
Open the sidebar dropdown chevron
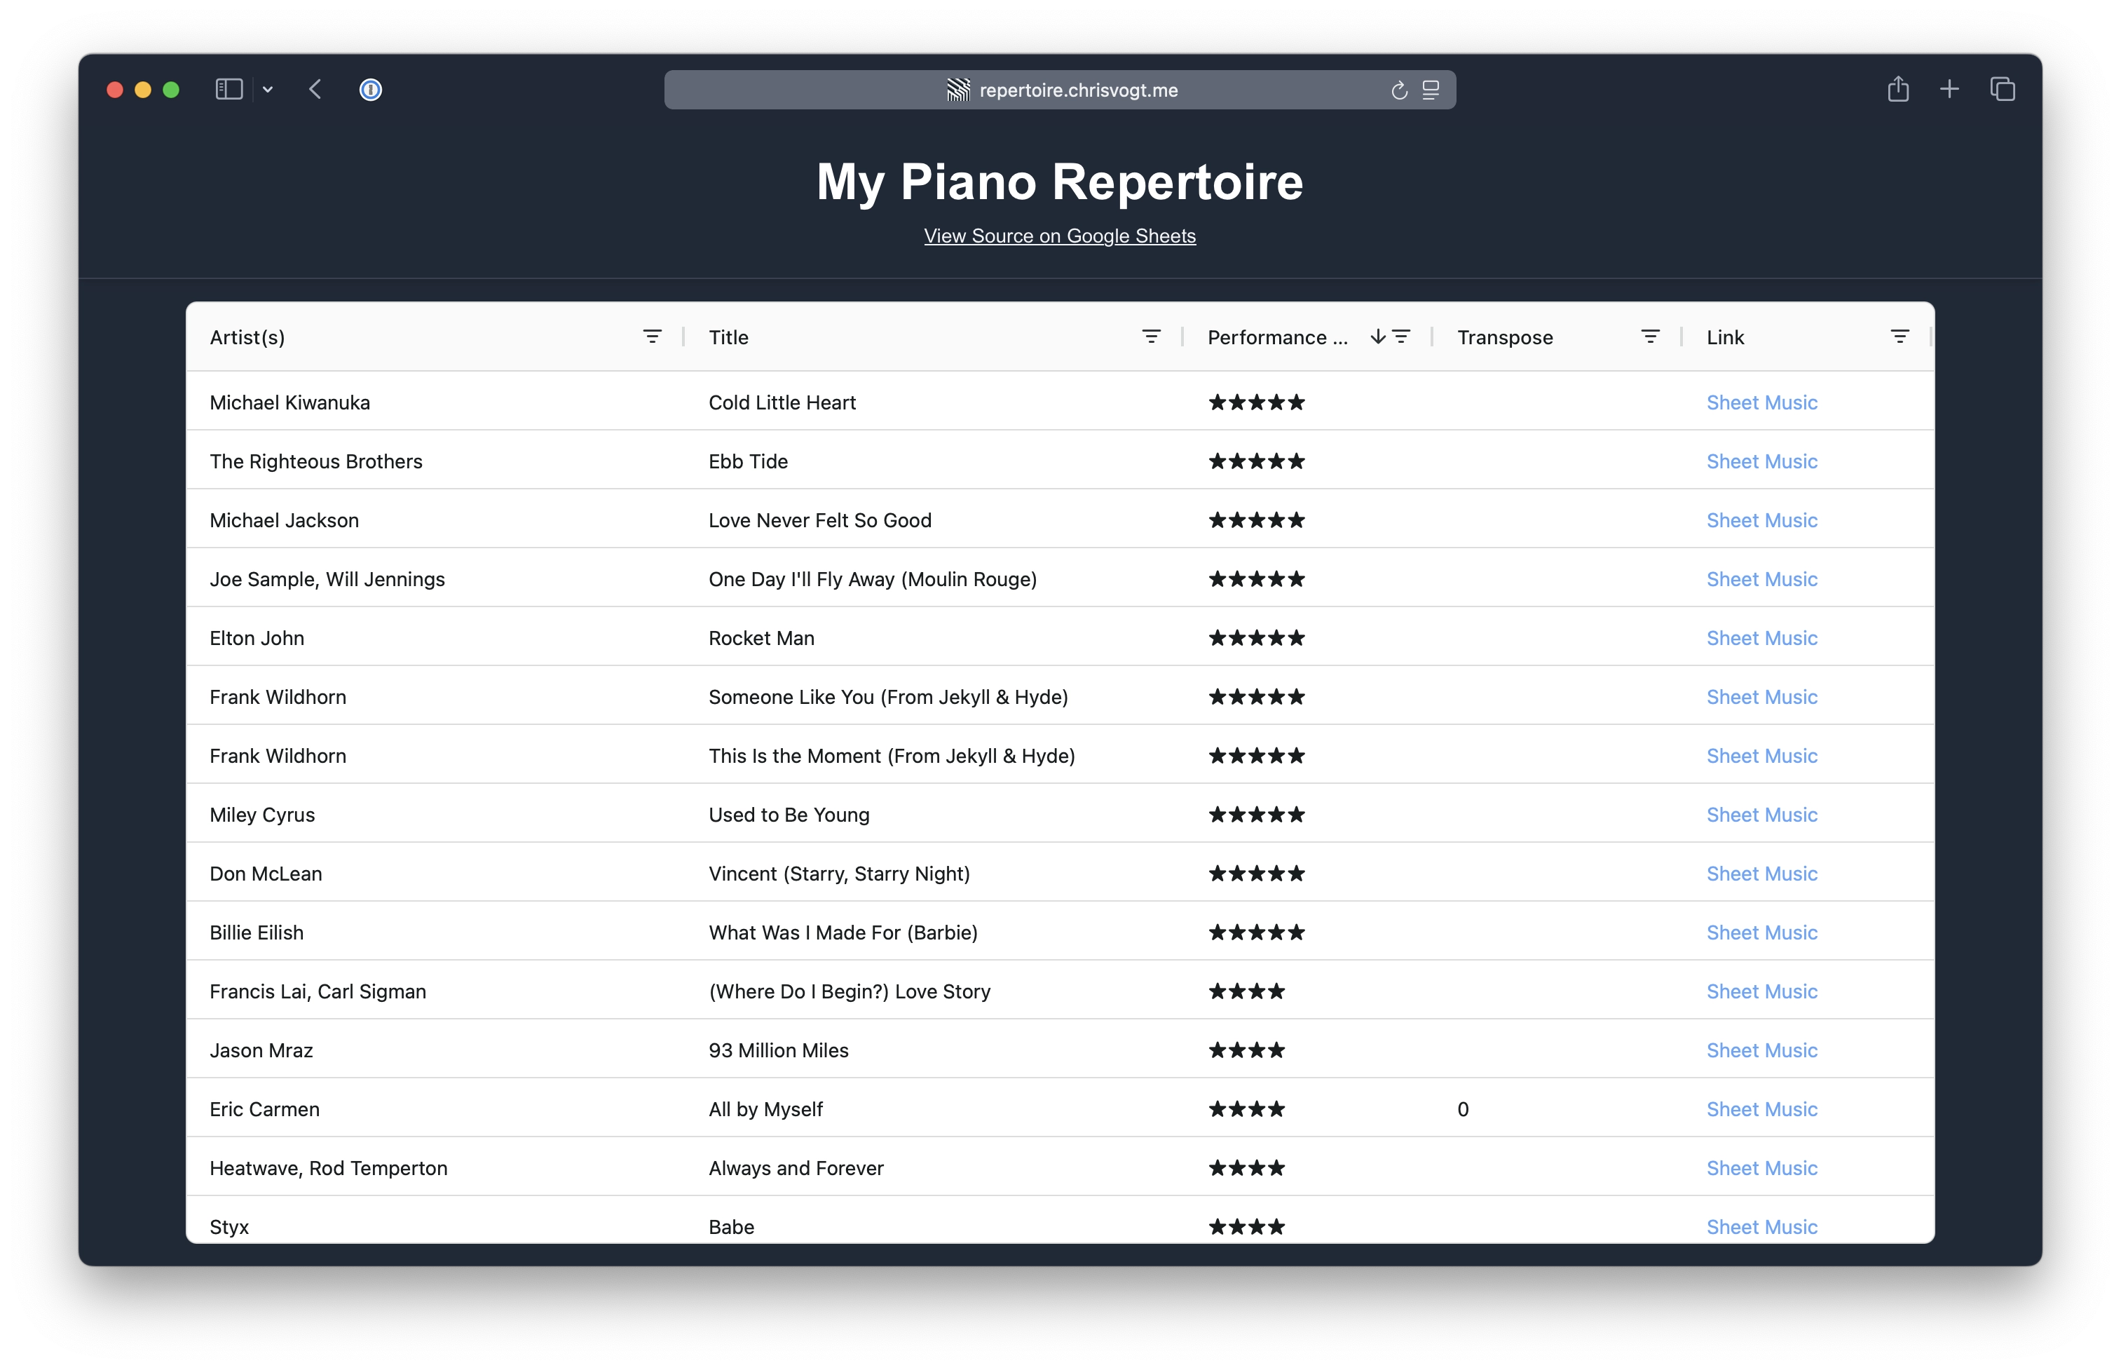[x=268, y=90]
